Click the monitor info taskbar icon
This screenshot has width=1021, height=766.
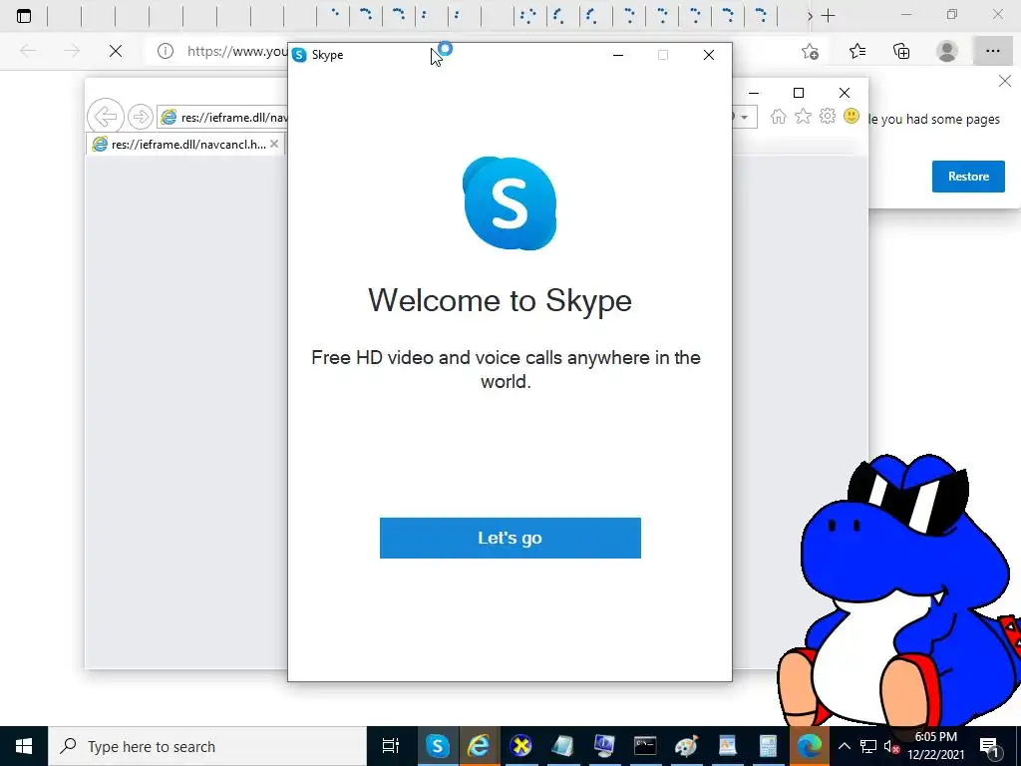coord(603,746)
